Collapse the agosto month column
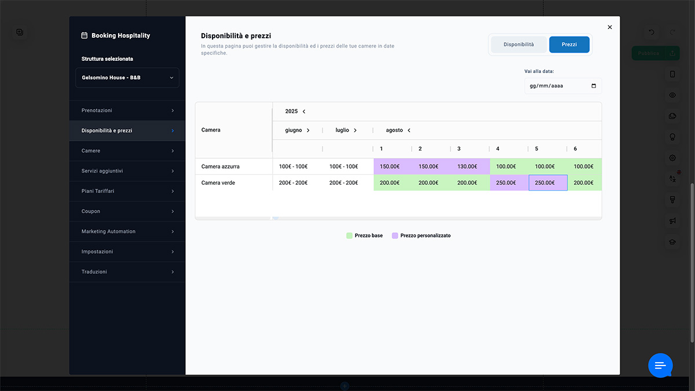695x391 pixels. tap(409, 130)
